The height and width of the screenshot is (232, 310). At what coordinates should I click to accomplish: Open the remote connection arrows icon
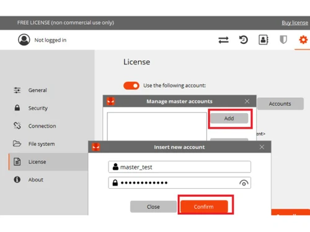coord(223,40)
